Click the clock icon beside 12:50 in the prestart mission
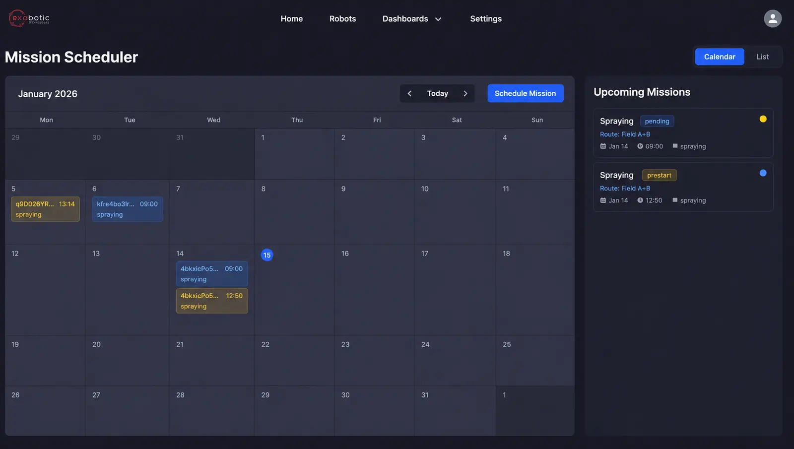 [x=640, y=200]
